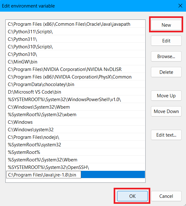
Task: Move the selected entry up
Action: (x=166, y=96)
